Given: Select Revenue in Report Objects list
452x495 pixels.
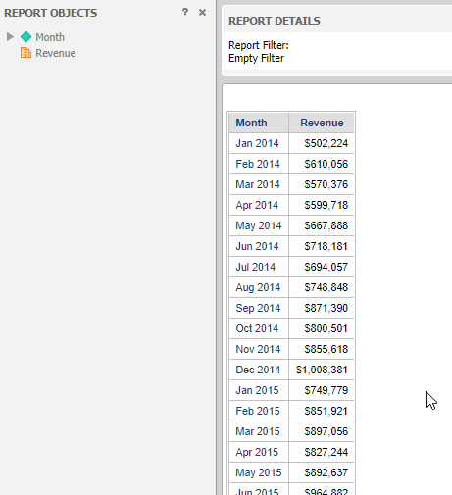Looking at the screenshot, I should pos(56,53).
